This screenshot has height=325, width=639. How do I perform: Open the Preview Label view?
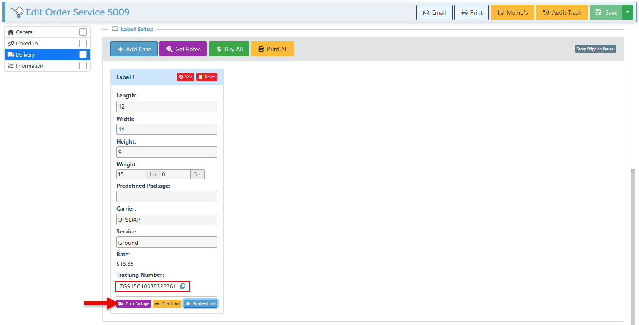[200, 304]
